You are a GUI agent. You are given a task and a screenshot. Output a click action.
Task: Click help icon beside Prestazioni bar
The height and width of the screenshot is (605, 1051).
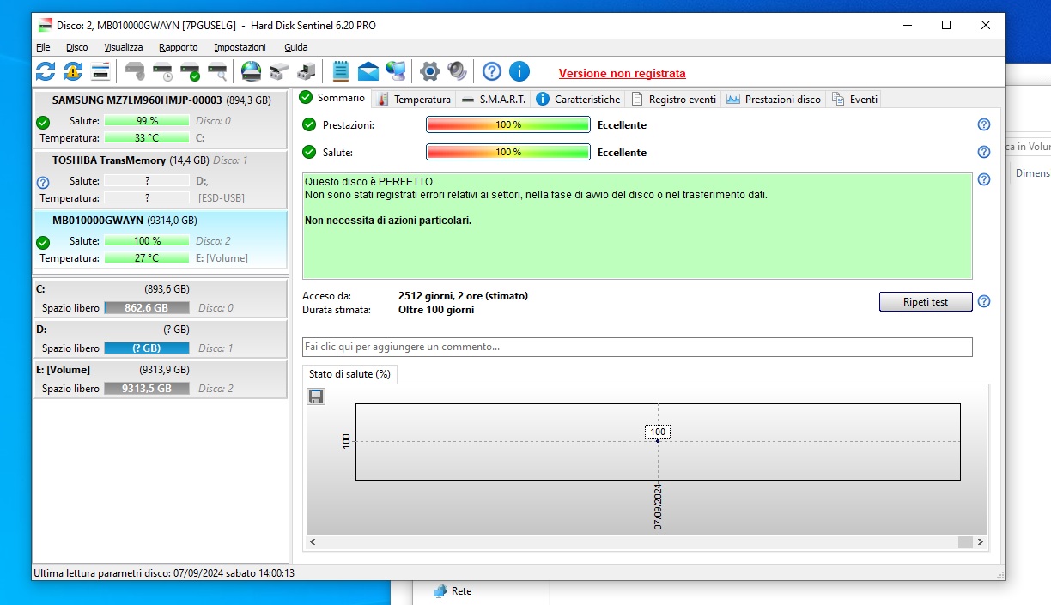pos(984,125)
